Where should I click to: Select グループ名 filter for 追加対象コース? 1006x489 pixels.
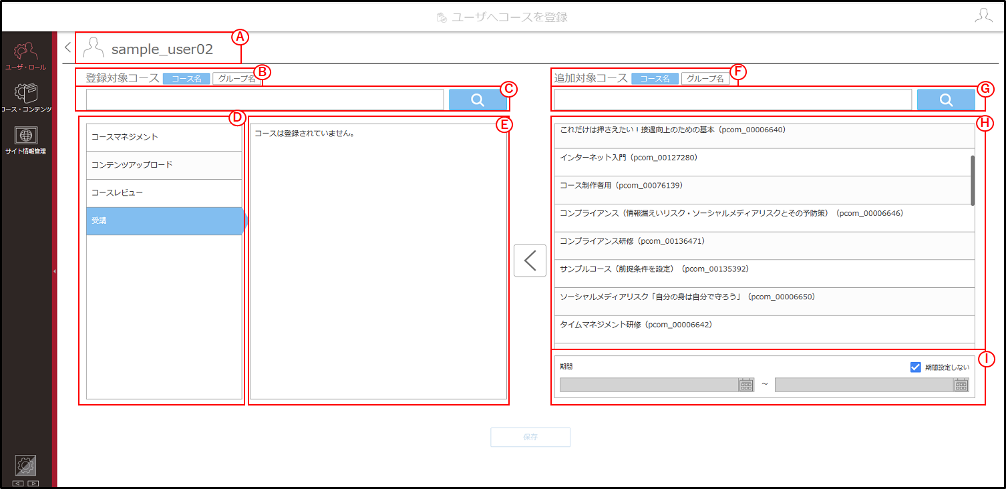pos(705,79)
